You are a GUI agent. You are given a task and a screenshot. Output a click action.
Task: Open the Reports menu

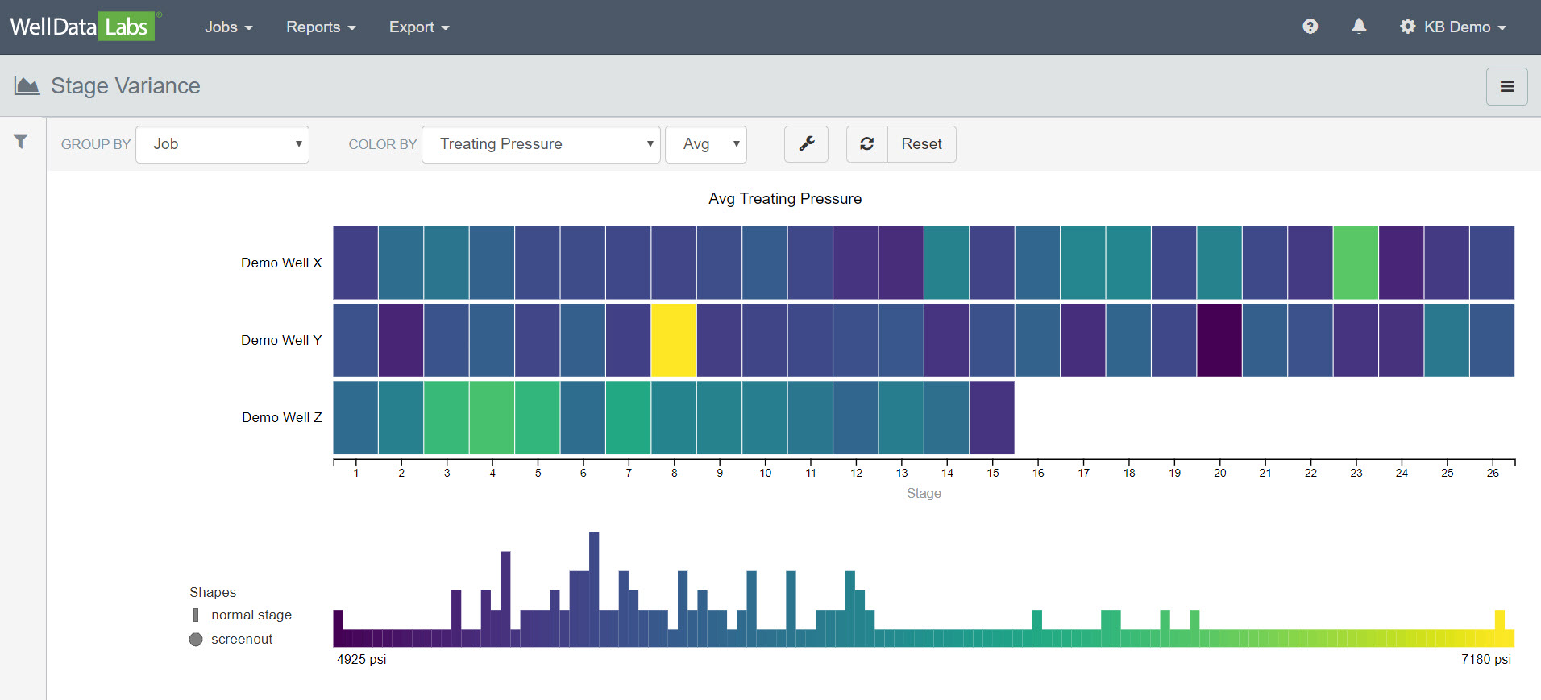point(320,27)
